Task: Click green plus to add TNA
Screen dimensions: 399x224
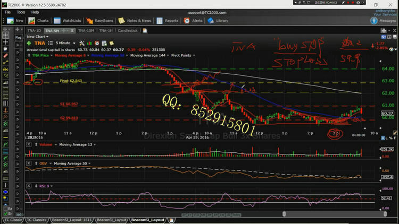Action: coord(29,42)
